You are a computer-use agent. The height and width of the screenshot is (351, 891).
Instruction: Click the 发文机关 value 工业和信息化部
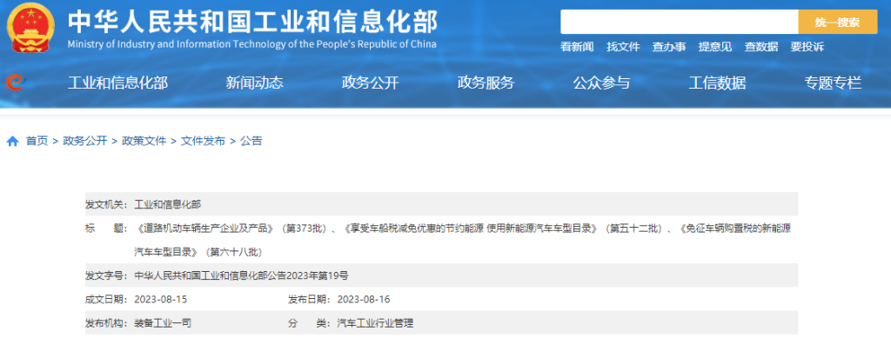[x=168, y=204]
